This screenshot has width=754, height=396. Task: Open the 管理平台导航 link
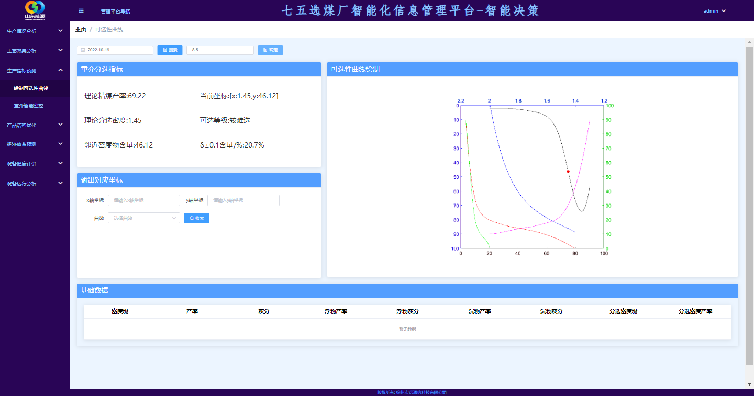point(115,11)
